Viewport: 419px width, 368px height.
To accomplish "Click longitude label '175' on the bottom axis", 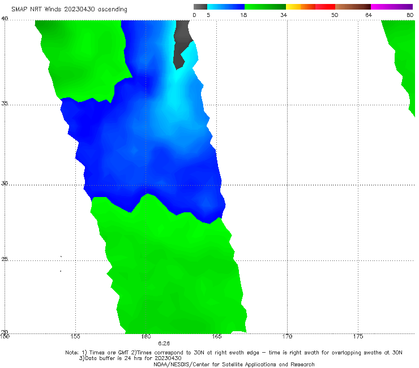I will click(x=358, y=336).
